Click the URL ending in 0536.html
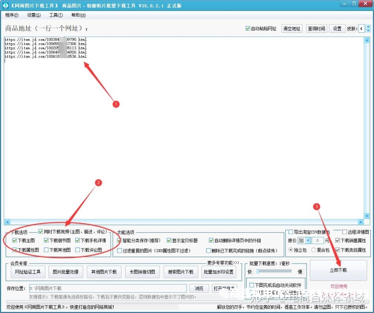Image resolution: width=374 pixels, height=313 pixels. click(x=45, y=56)
